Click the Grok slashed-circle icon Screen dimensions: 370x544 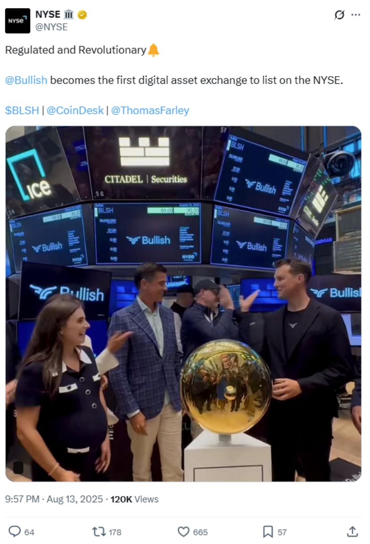(340, 15)
